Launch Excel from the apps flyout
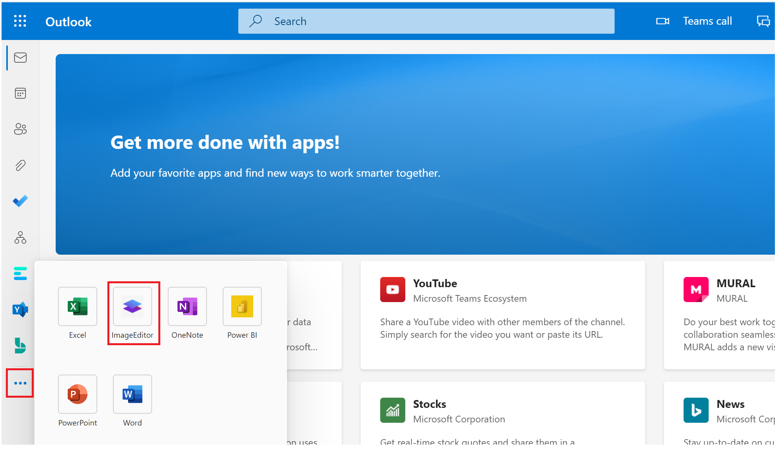780x449 pixels. coord(78,306)
